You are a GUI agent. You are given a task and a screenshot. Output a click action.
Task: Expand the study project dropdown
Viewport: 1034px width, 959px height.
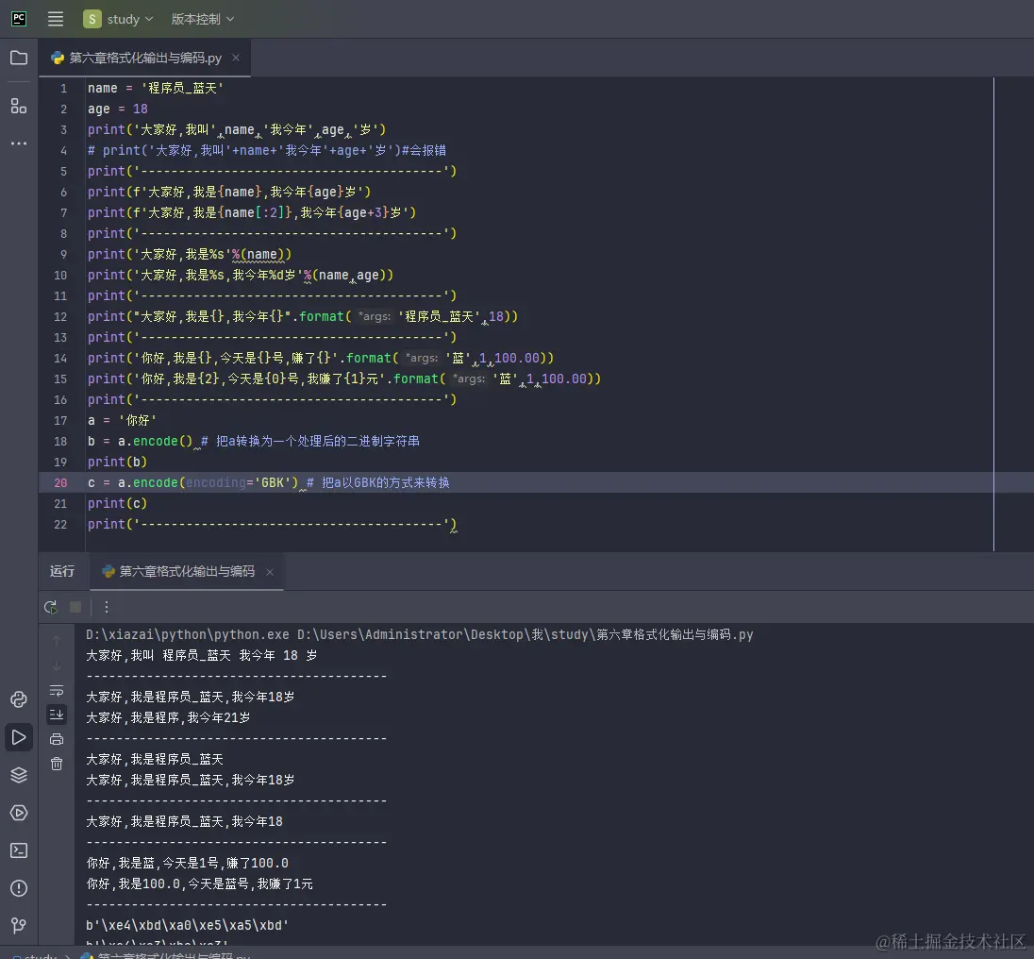[x=118, y=19]
